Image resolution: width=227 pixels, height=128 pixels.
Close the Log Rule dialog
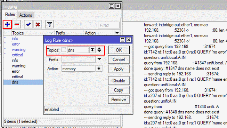coord(129,40)
